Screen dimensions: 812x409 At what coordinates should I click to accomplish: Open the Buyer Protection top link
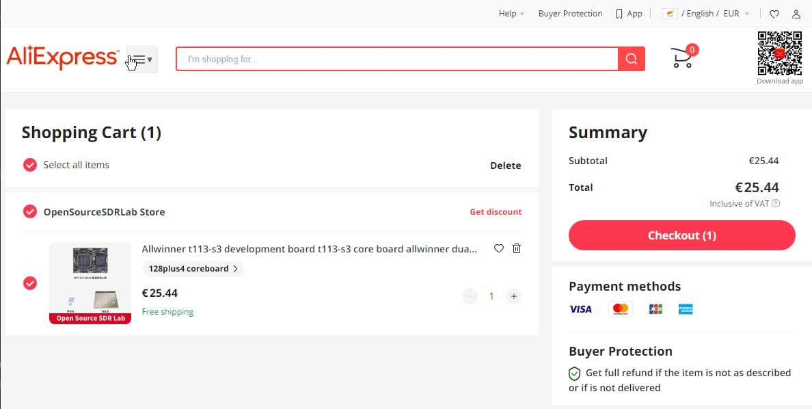coord(570,14)
